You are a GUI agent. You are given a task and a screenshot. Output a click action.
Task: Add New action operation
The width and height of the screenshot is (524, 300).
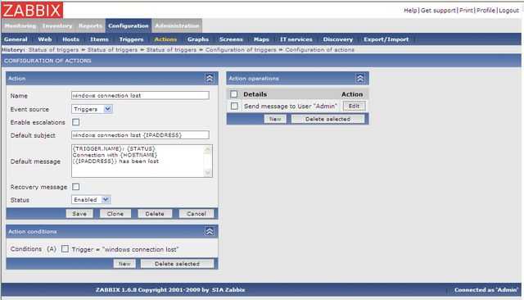pos(275,119)
